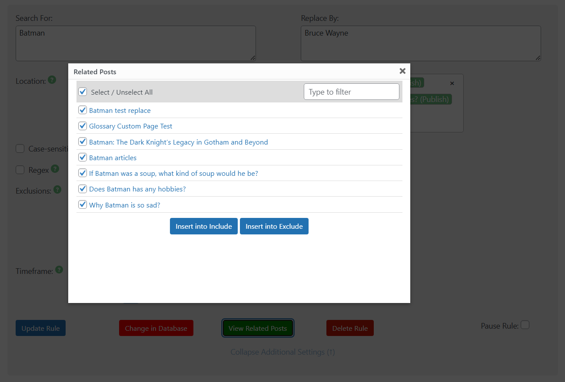565x382 pixels.
Task: Click the Timeframe help icon
Action: tap(59, 270)
